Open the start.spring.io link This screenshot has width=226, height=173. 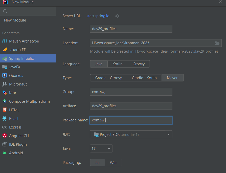tap(98, 16)
